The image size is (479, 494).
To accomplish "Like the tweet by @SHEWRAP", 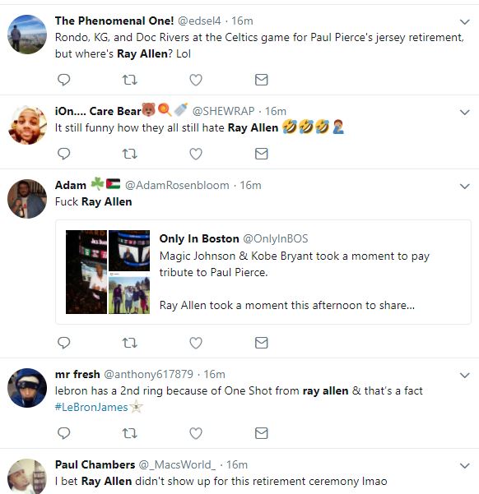I will point(196,154).
